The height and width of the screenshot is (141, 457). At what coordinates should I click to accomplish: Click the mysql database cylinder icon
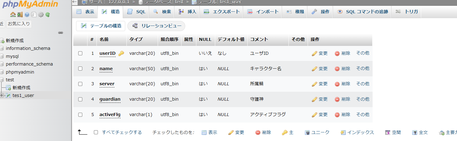pyautogui.click(x=2, y=56)
